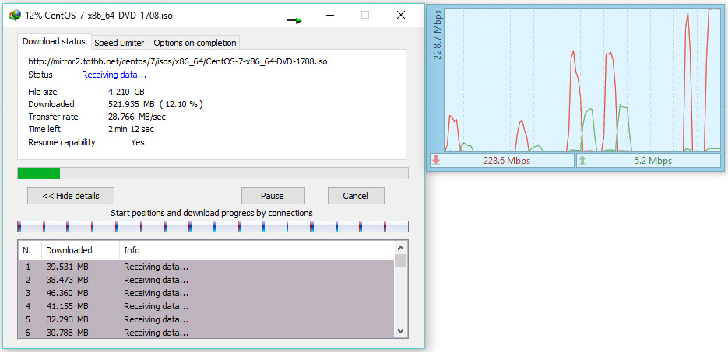Minimize the download window
The width and height of the screenshot is (728, 352).
[330, 15]
